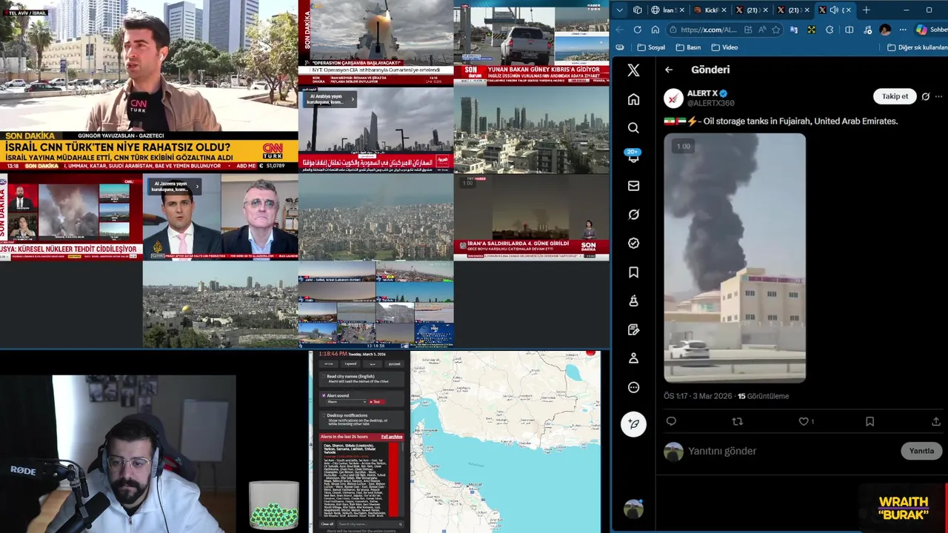The image size is (948, 533).
Task: Open the X home timeline icon
Action: pyautogui.click(x=633, y=99)
